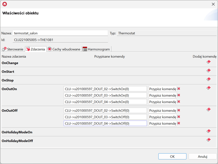This screenshot has width=218, height=164.
Task: Switch to the Sterowanie tab
Action: tap(13, 49)
